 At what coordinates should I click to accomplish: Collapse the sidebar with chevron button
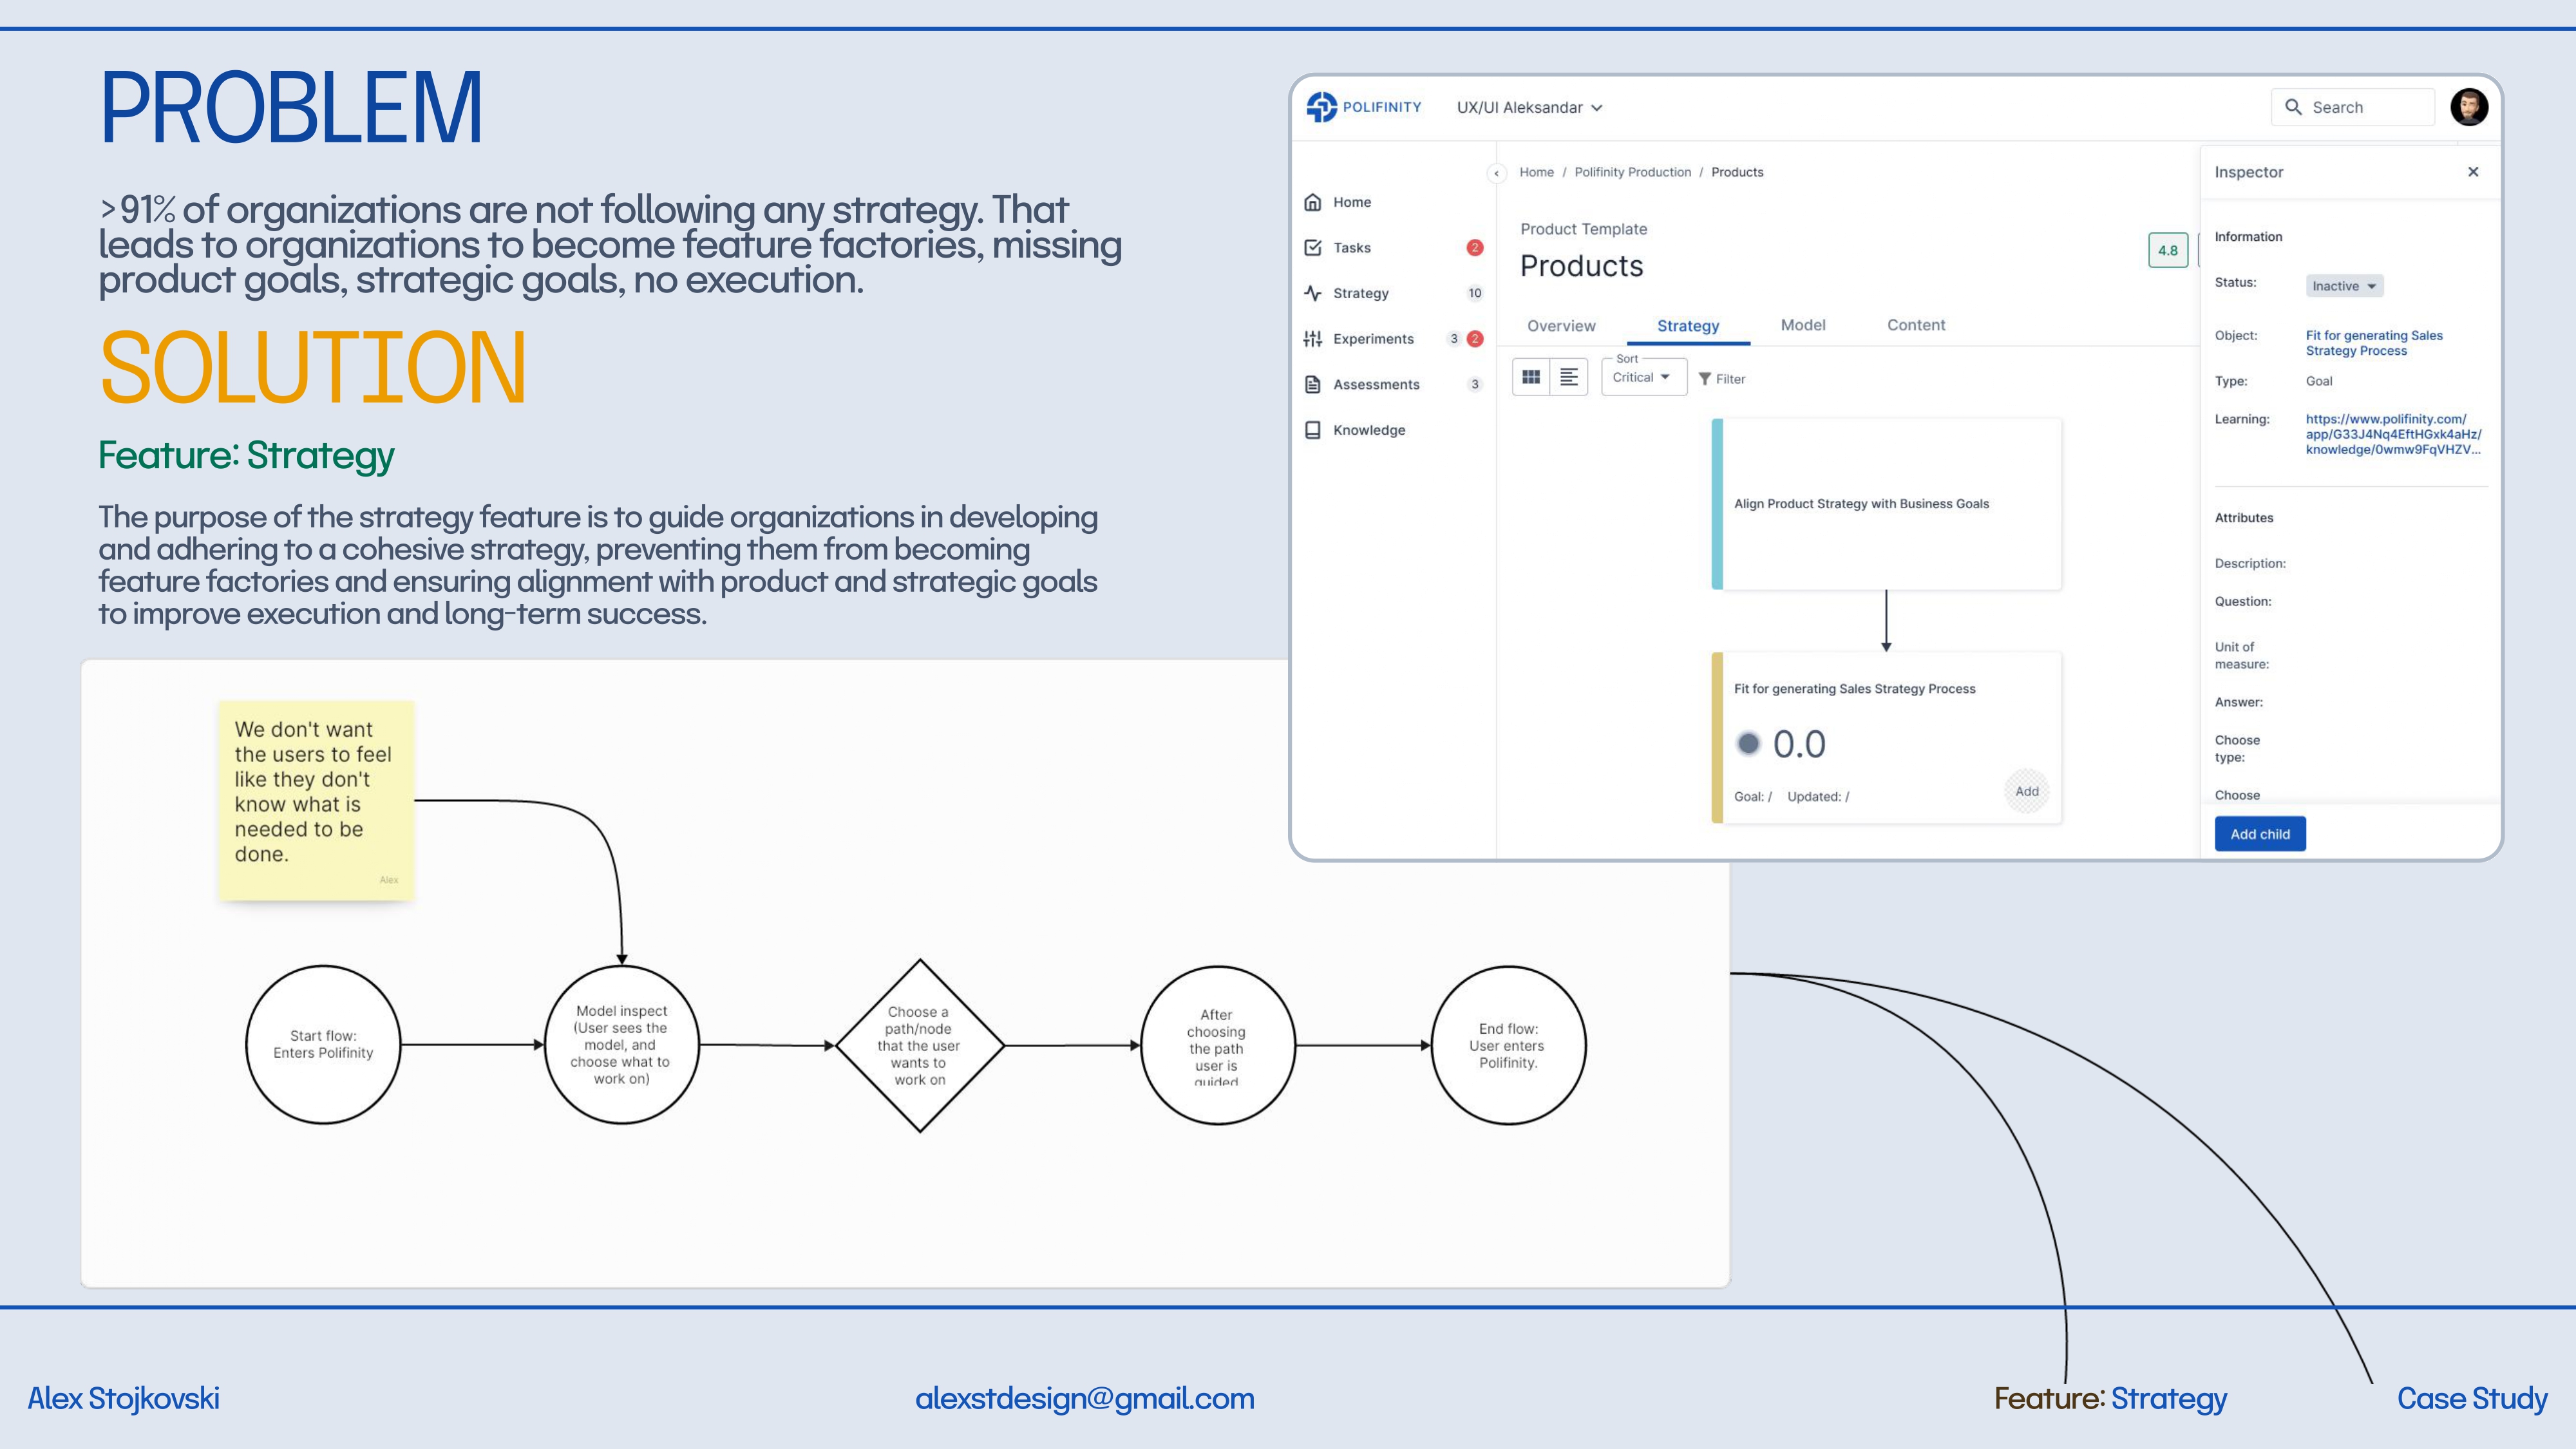1496,173
